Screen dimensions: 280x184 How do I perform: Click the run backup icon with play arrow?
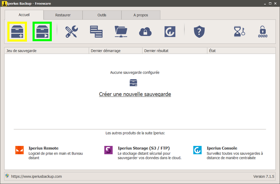tap(42, 31)
